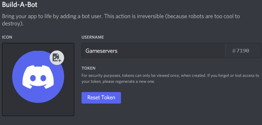Click the Build-A-Bot heading

point(20,5)
